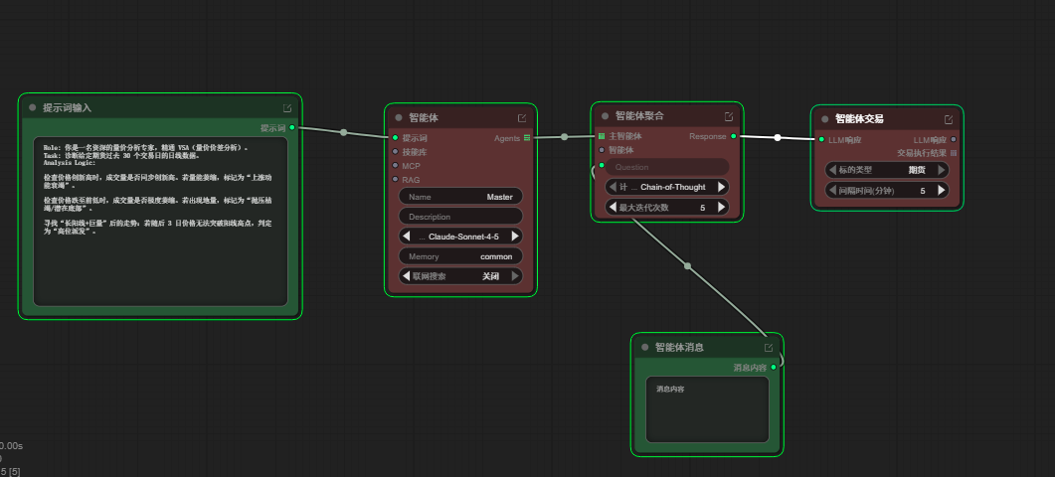
Task: Click the Agents output port icon
Action: (x=527, y=138)
